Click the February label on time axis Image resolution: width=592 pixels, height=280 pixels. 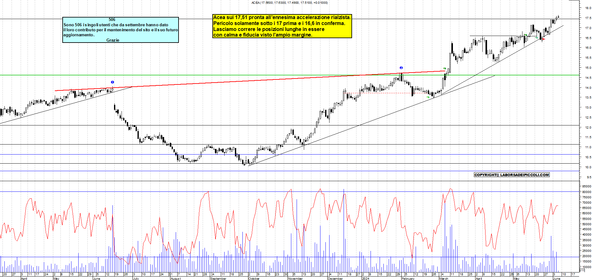click(408, 278)
